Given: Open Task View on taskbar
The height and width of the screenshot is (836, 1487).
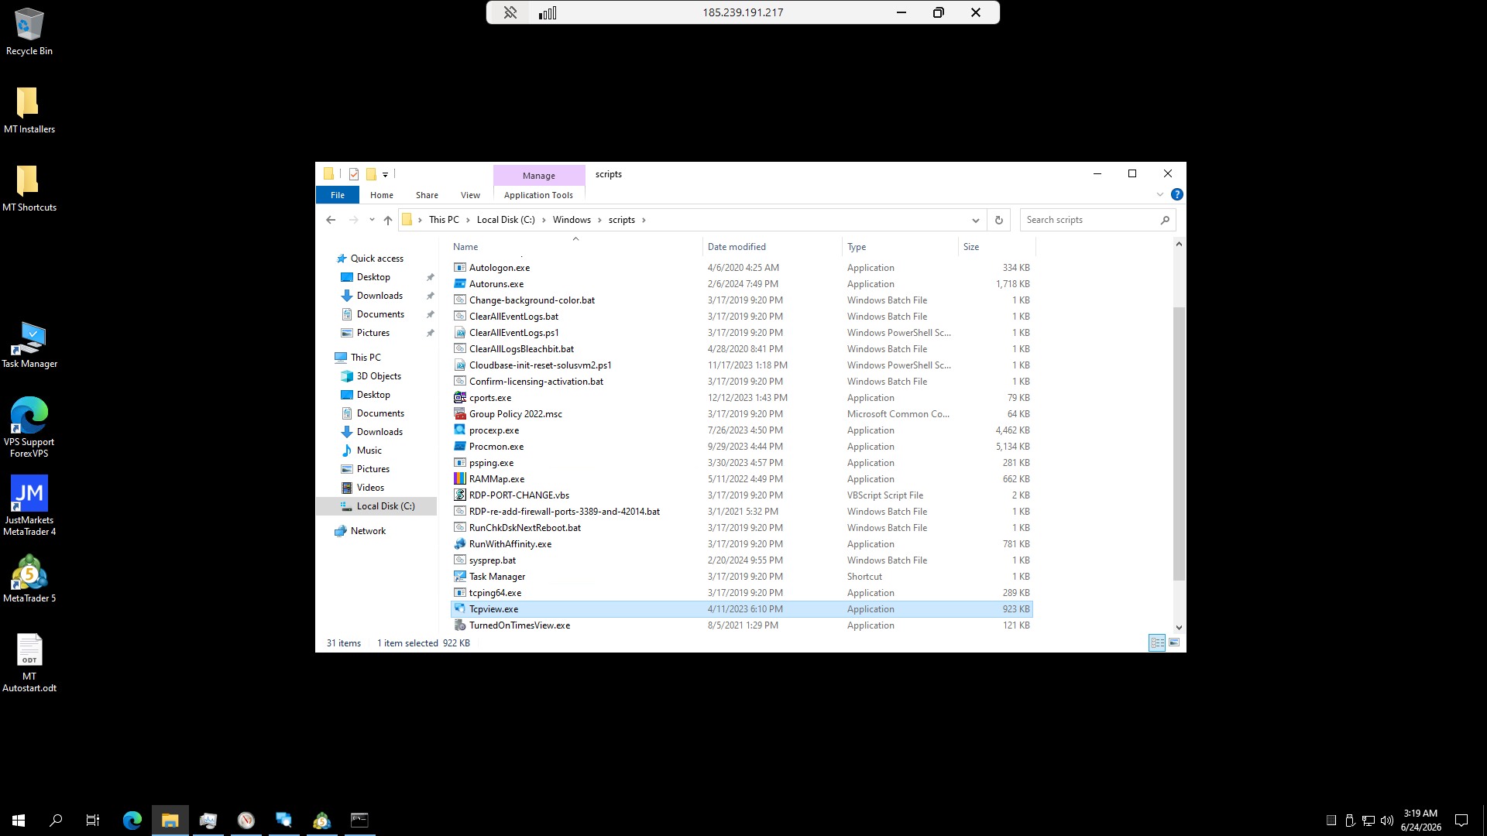Looking at the screenshot, I should pos(93,821).
